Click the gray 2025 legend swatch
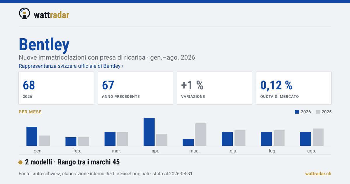Image resolution: width=350 pixels, height=184 pixels. point(318,112)
